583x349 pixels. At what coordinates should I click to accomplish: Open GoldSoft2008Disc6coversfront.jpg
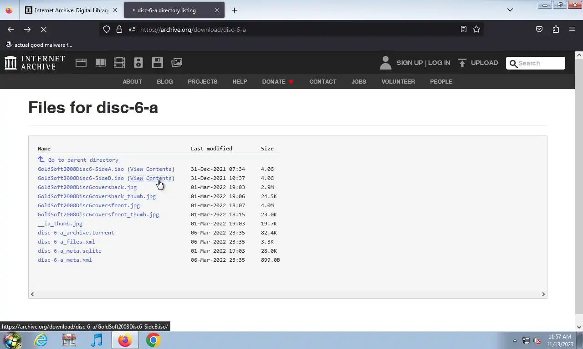click(89, 205)
